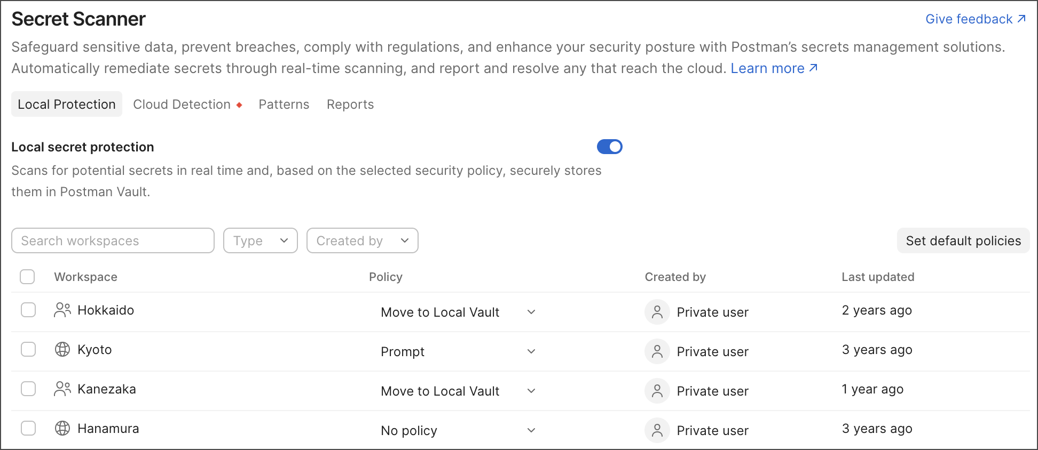Click the globe icon beside Kyoto
The height and width of the screenshot is (450, 1038).
pyautogui.click(x=62, y=349)
